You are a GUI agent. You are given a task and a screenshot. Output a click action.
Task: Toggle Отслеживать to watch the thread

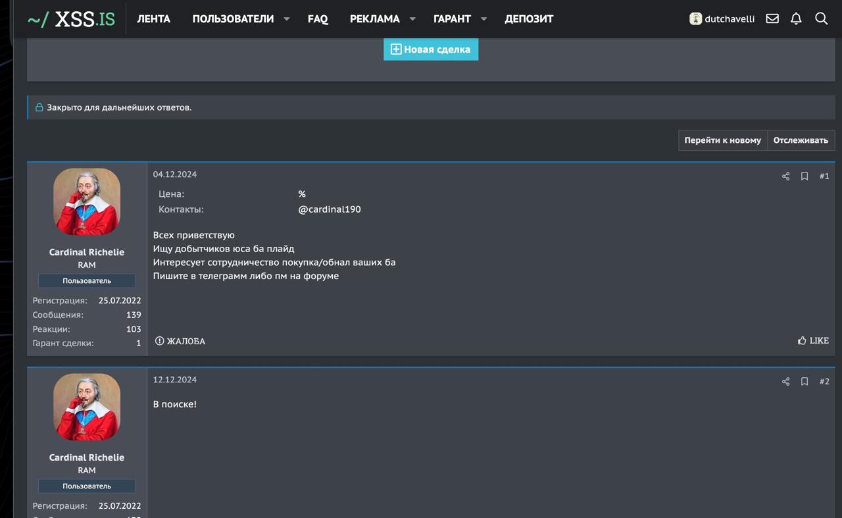click(801, 140)
